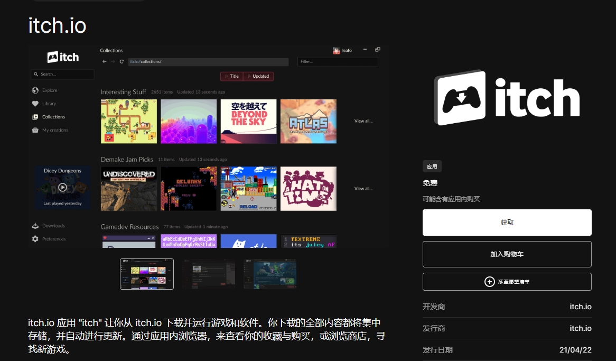The width and height of the screenshot is (616, 361).
Task: Click the wishlist plus circle icon
Action: (x=490, y=282)
